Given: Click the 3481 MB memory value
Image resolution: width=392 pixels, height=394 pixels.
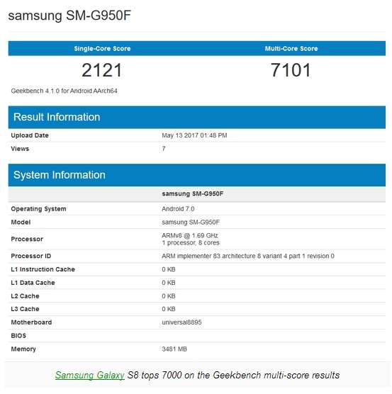Looking at the screenshot, I should coord(174,349).
